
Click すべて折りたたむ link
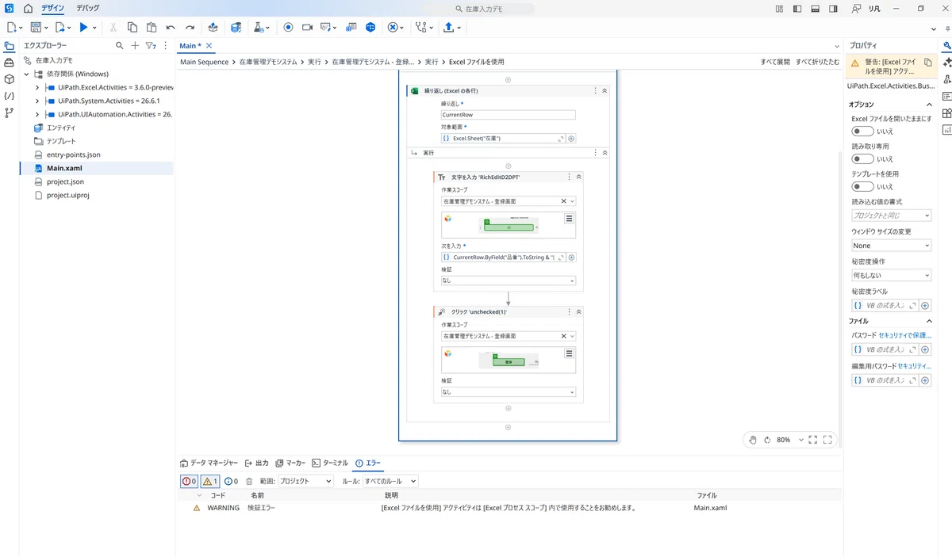click(x=817, y=62)
